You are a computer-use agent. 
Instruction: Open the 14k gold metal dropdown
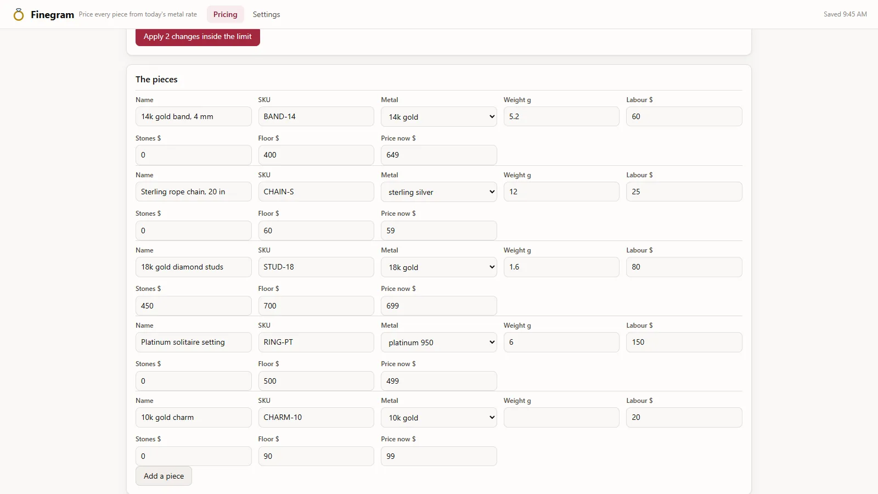pos(438,116)
